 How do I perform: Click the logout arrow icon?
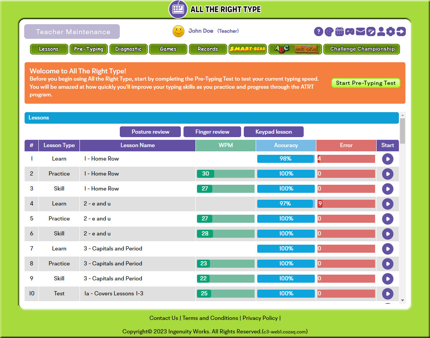(401, 31)
